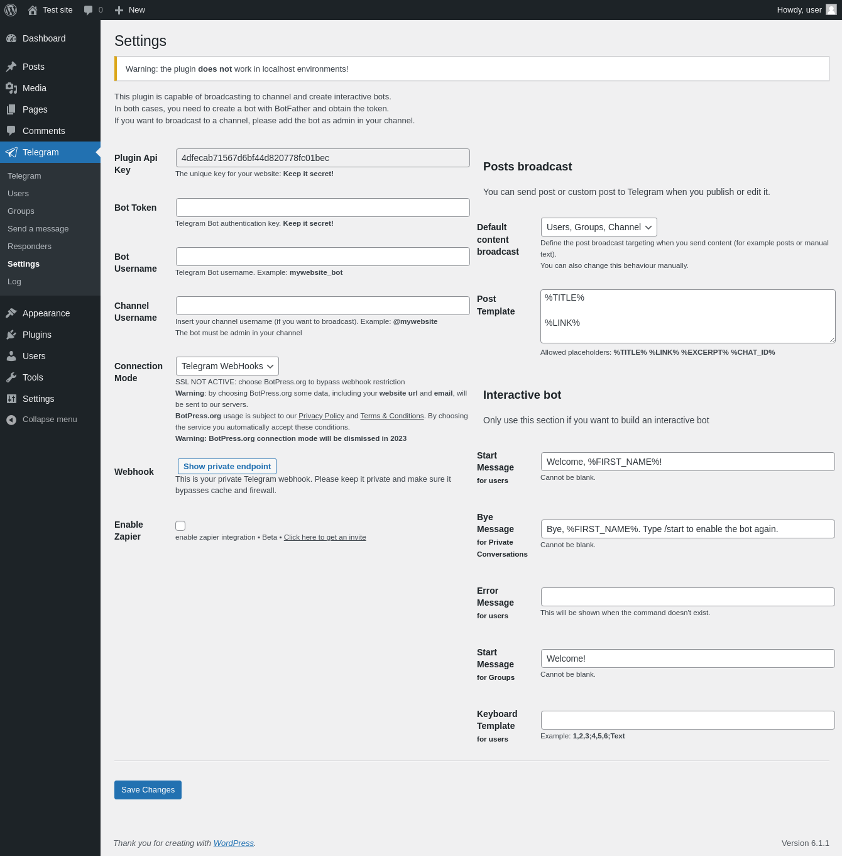
Task: Open the comments bubble icon in admin bar
Action: click(88, 10)
